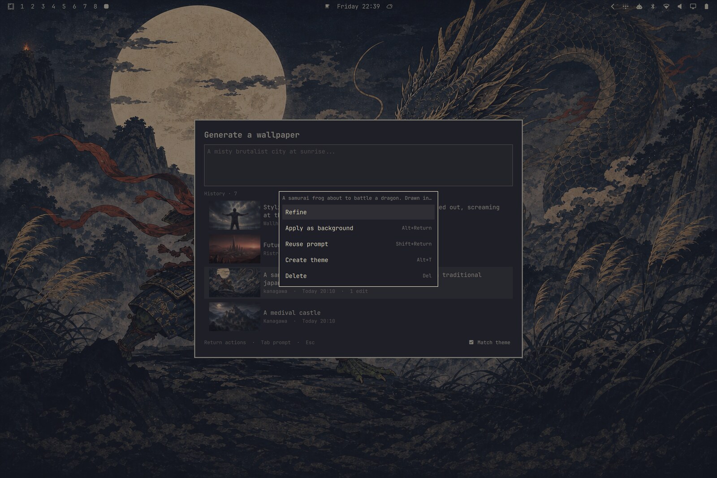Switch to workspace 1
Screen dimensions: 717x478
22,6
